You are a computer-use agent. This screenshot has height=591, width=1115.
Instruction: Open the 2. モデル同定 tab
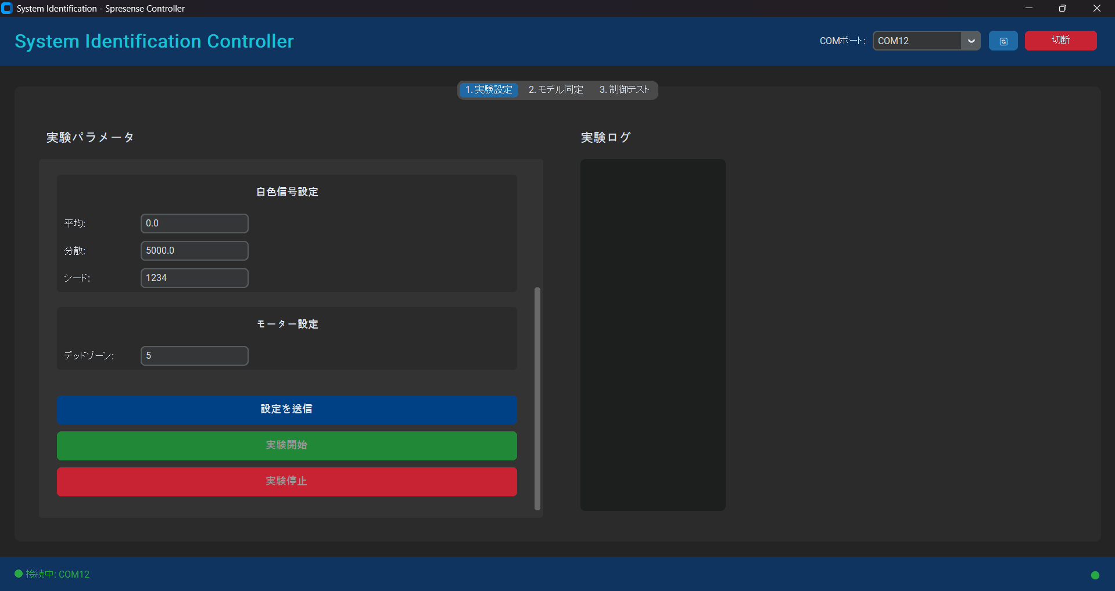(x=555, y=89)
